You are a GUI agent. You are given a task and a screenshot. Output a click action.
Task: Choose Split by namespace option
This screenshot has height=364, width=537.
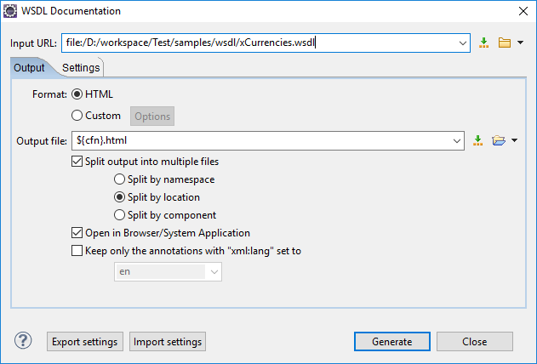coord(120,179)
